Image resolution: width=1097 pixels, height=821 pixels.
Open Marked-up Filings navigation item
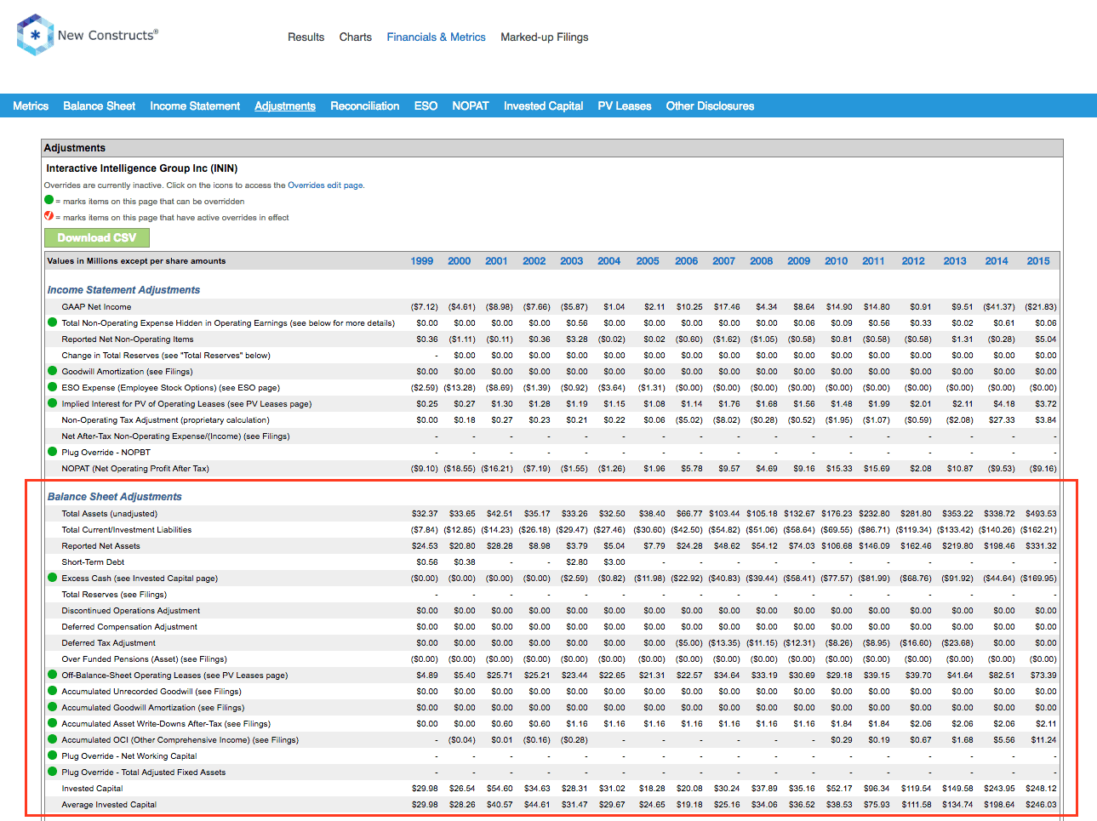point(545,37)
